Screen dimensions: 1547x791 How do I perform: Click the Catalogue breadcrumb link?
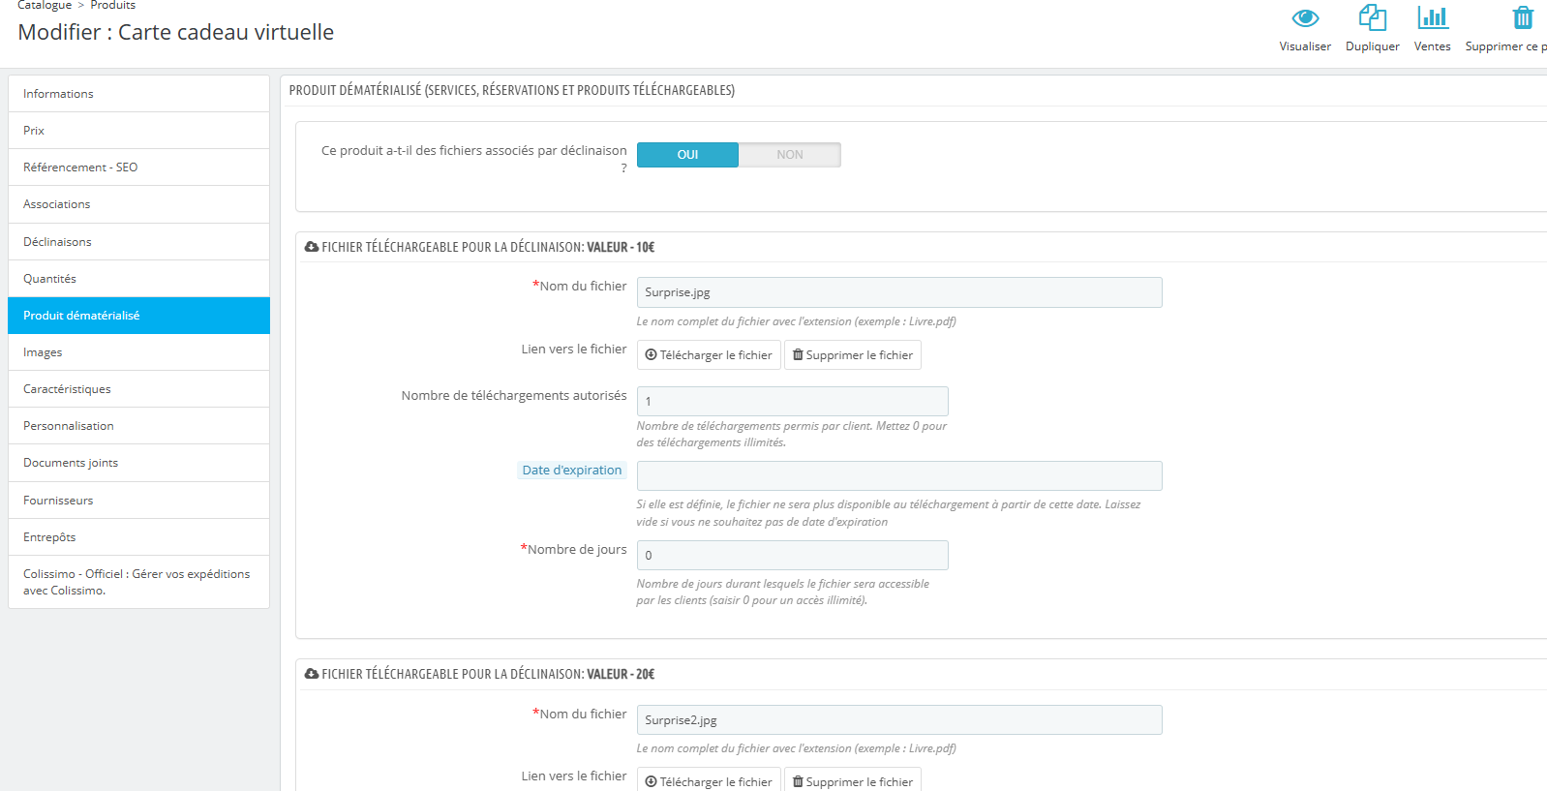45,6
